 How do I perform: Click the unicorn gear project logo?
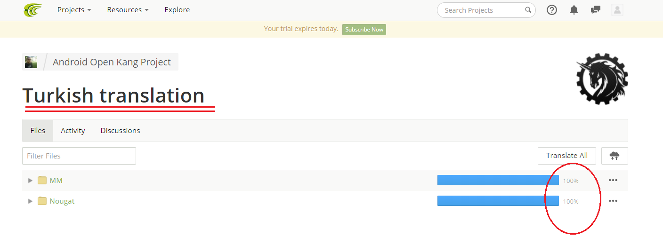coord(602,79)
